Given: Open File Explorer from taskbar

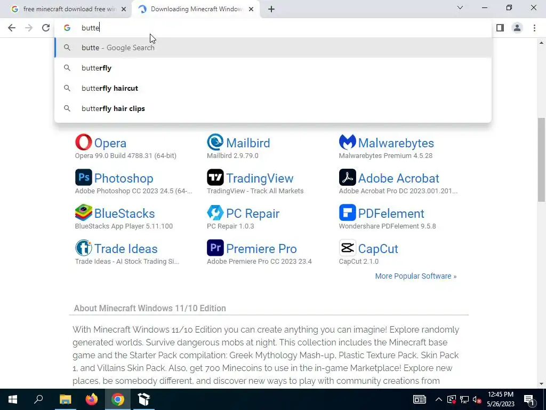Looking at the screenshot, I should coord(65,399).
